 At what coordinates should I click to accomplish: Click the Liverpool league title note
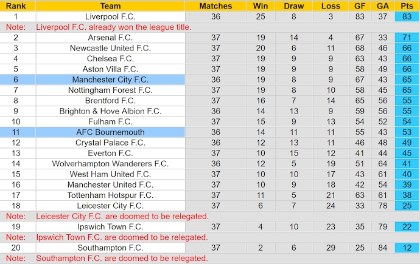point(114,27)
